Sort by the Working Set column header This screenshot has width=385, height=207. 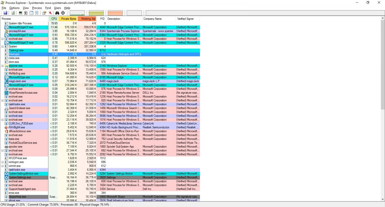click(x=87, y=19)
